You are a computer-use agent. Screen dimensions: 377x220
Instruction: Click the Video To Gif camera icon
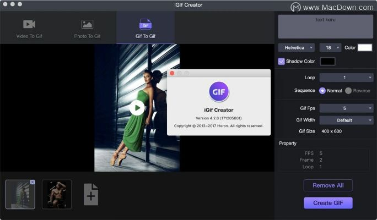pos(29,24)
